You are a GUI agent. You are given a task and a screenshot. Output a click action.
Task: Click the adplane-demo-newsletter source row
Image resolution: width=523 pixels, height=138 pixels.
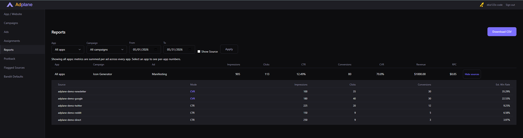tap(284, 92)
